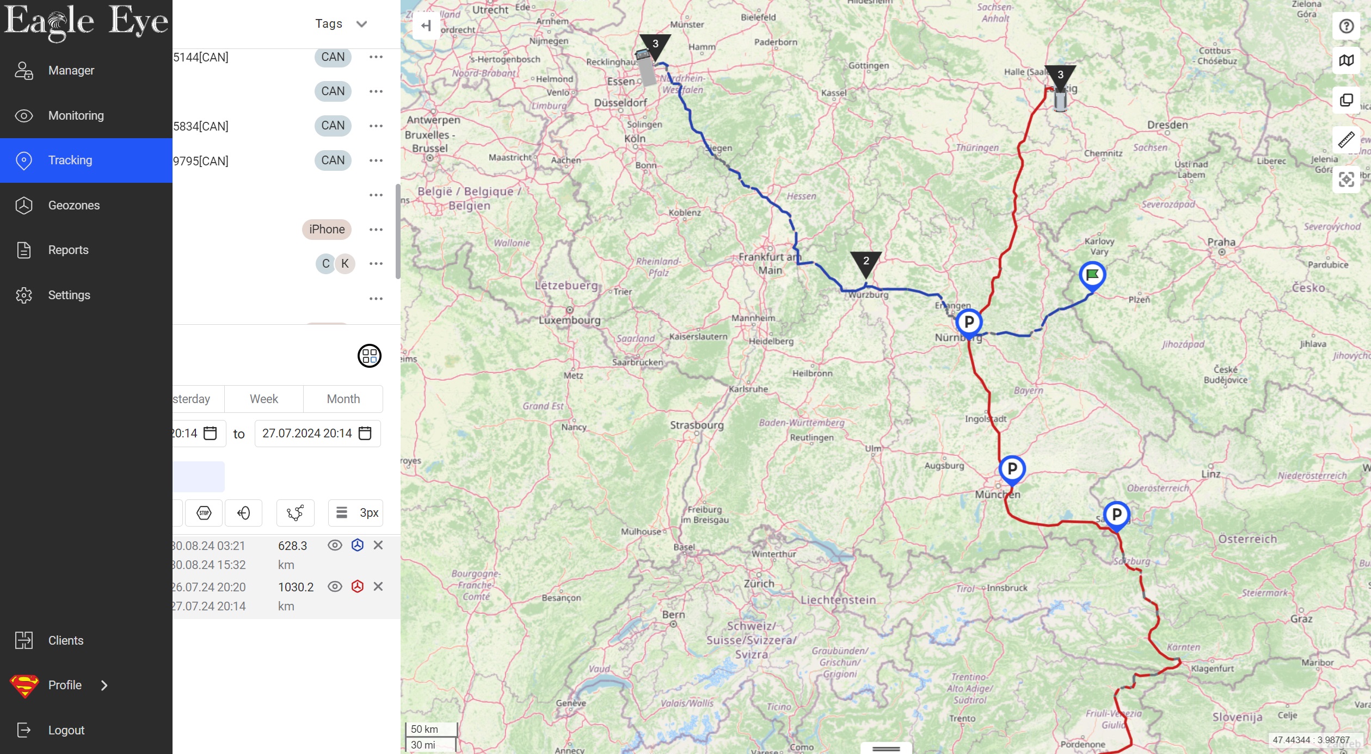Select the Tracking menu item
This screenshot has height=754, width=1371.
pos(86,160)
